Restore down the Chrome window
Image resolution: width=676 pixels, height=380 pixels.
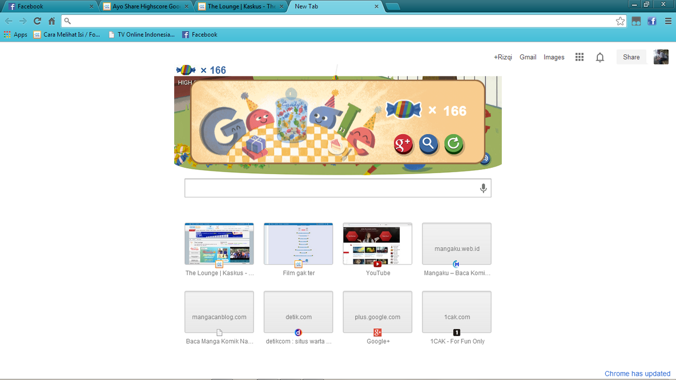tap(647, 4)
